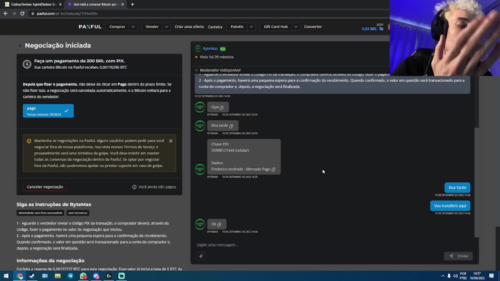The width and height of the screenshot is (500, 281).
Task: Dismiss the Paxful warning notice
Action: pyautogui.click(x=171, y=141)
